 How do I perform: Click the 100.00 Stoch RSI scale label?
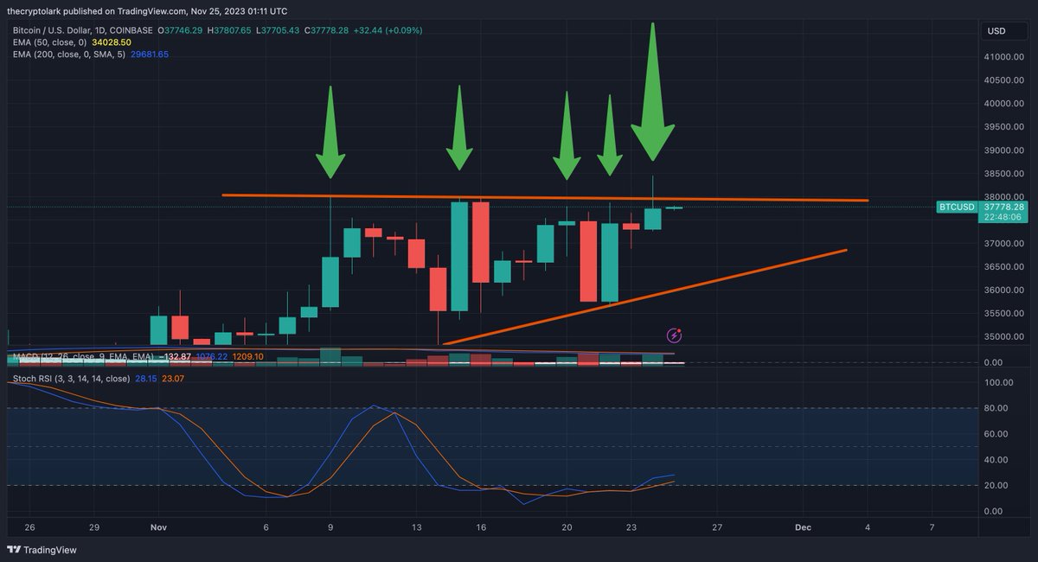pos(999,382)
